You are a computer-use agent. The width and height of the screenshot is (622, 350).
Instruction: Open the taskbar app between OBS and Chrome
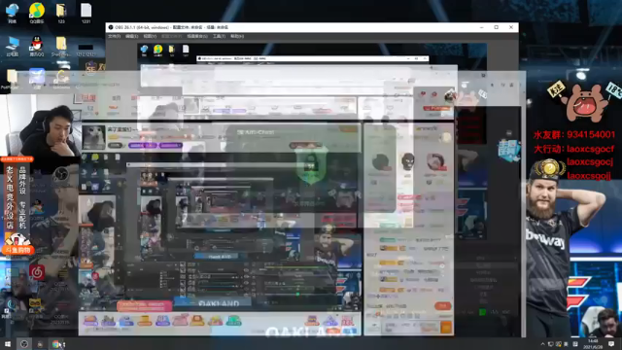click(x=40, y=344)
